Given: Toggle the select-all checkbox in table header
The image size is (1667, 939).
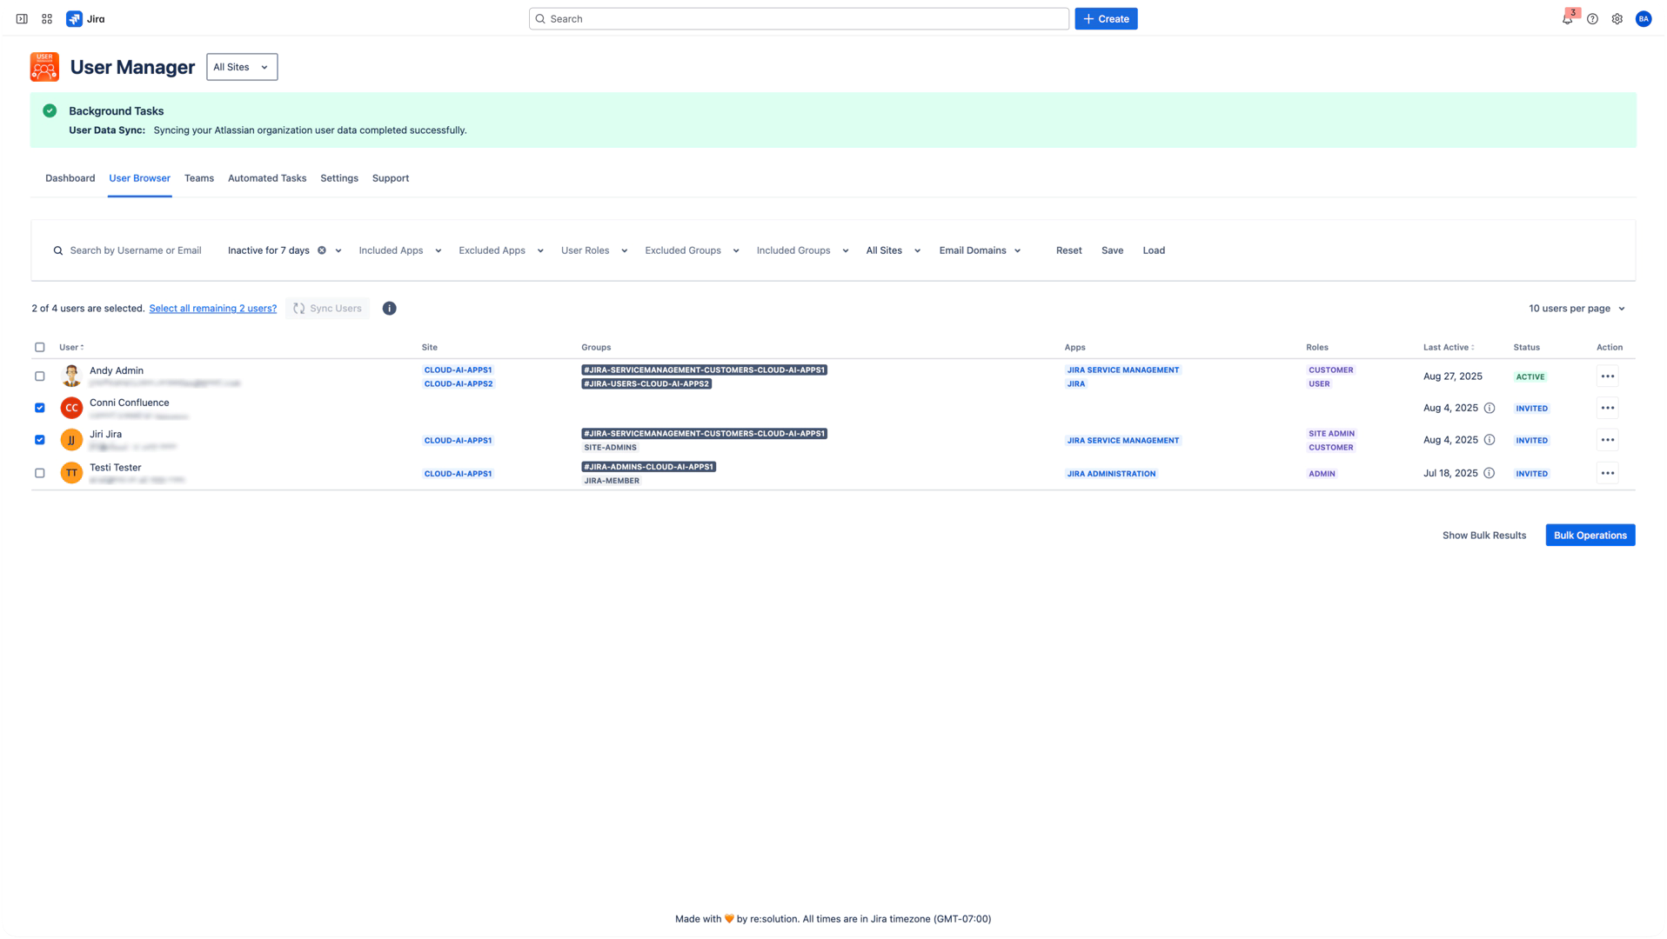Looking at the screenshot, I should tap(40, 348).
